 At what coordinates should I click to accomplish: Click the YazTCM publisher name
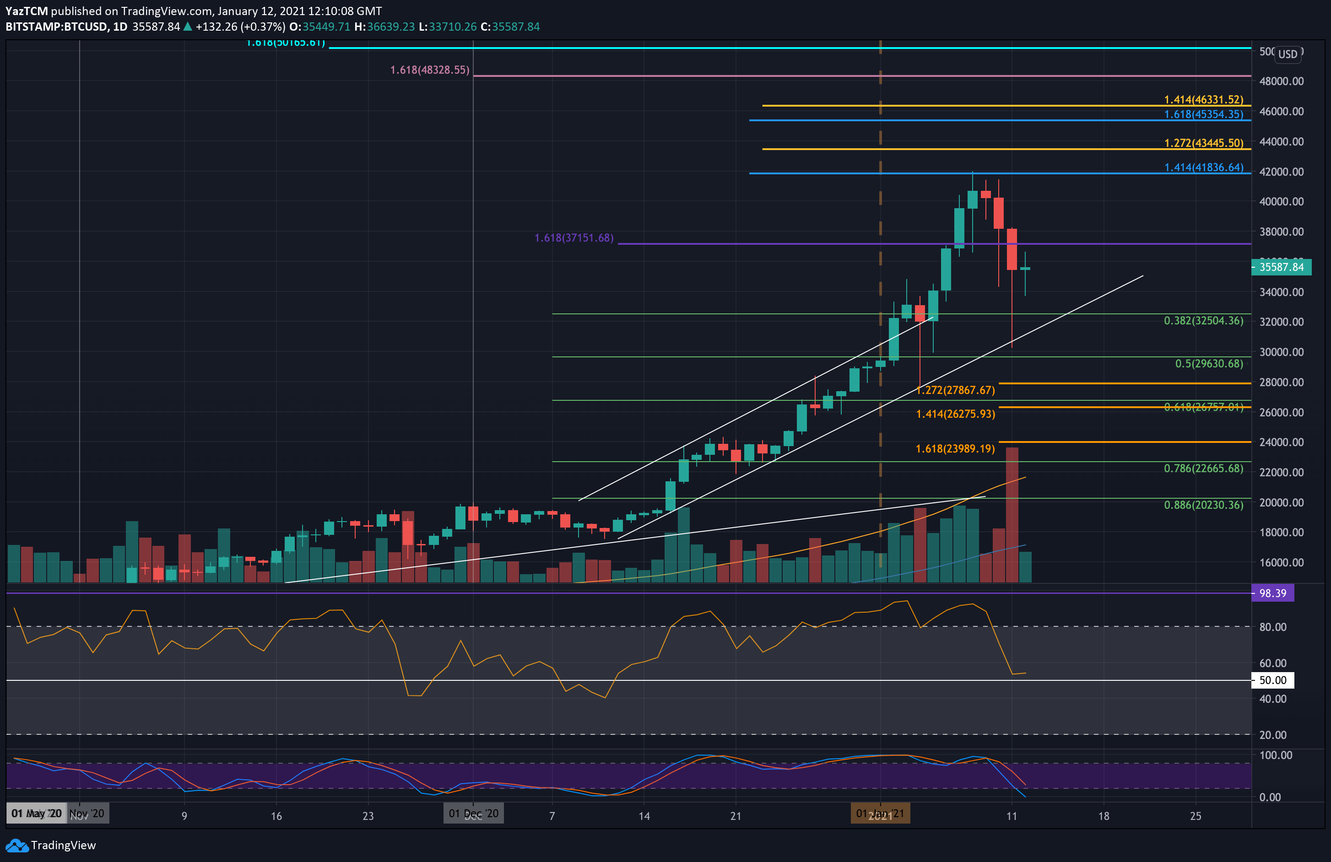pos(27,11)
